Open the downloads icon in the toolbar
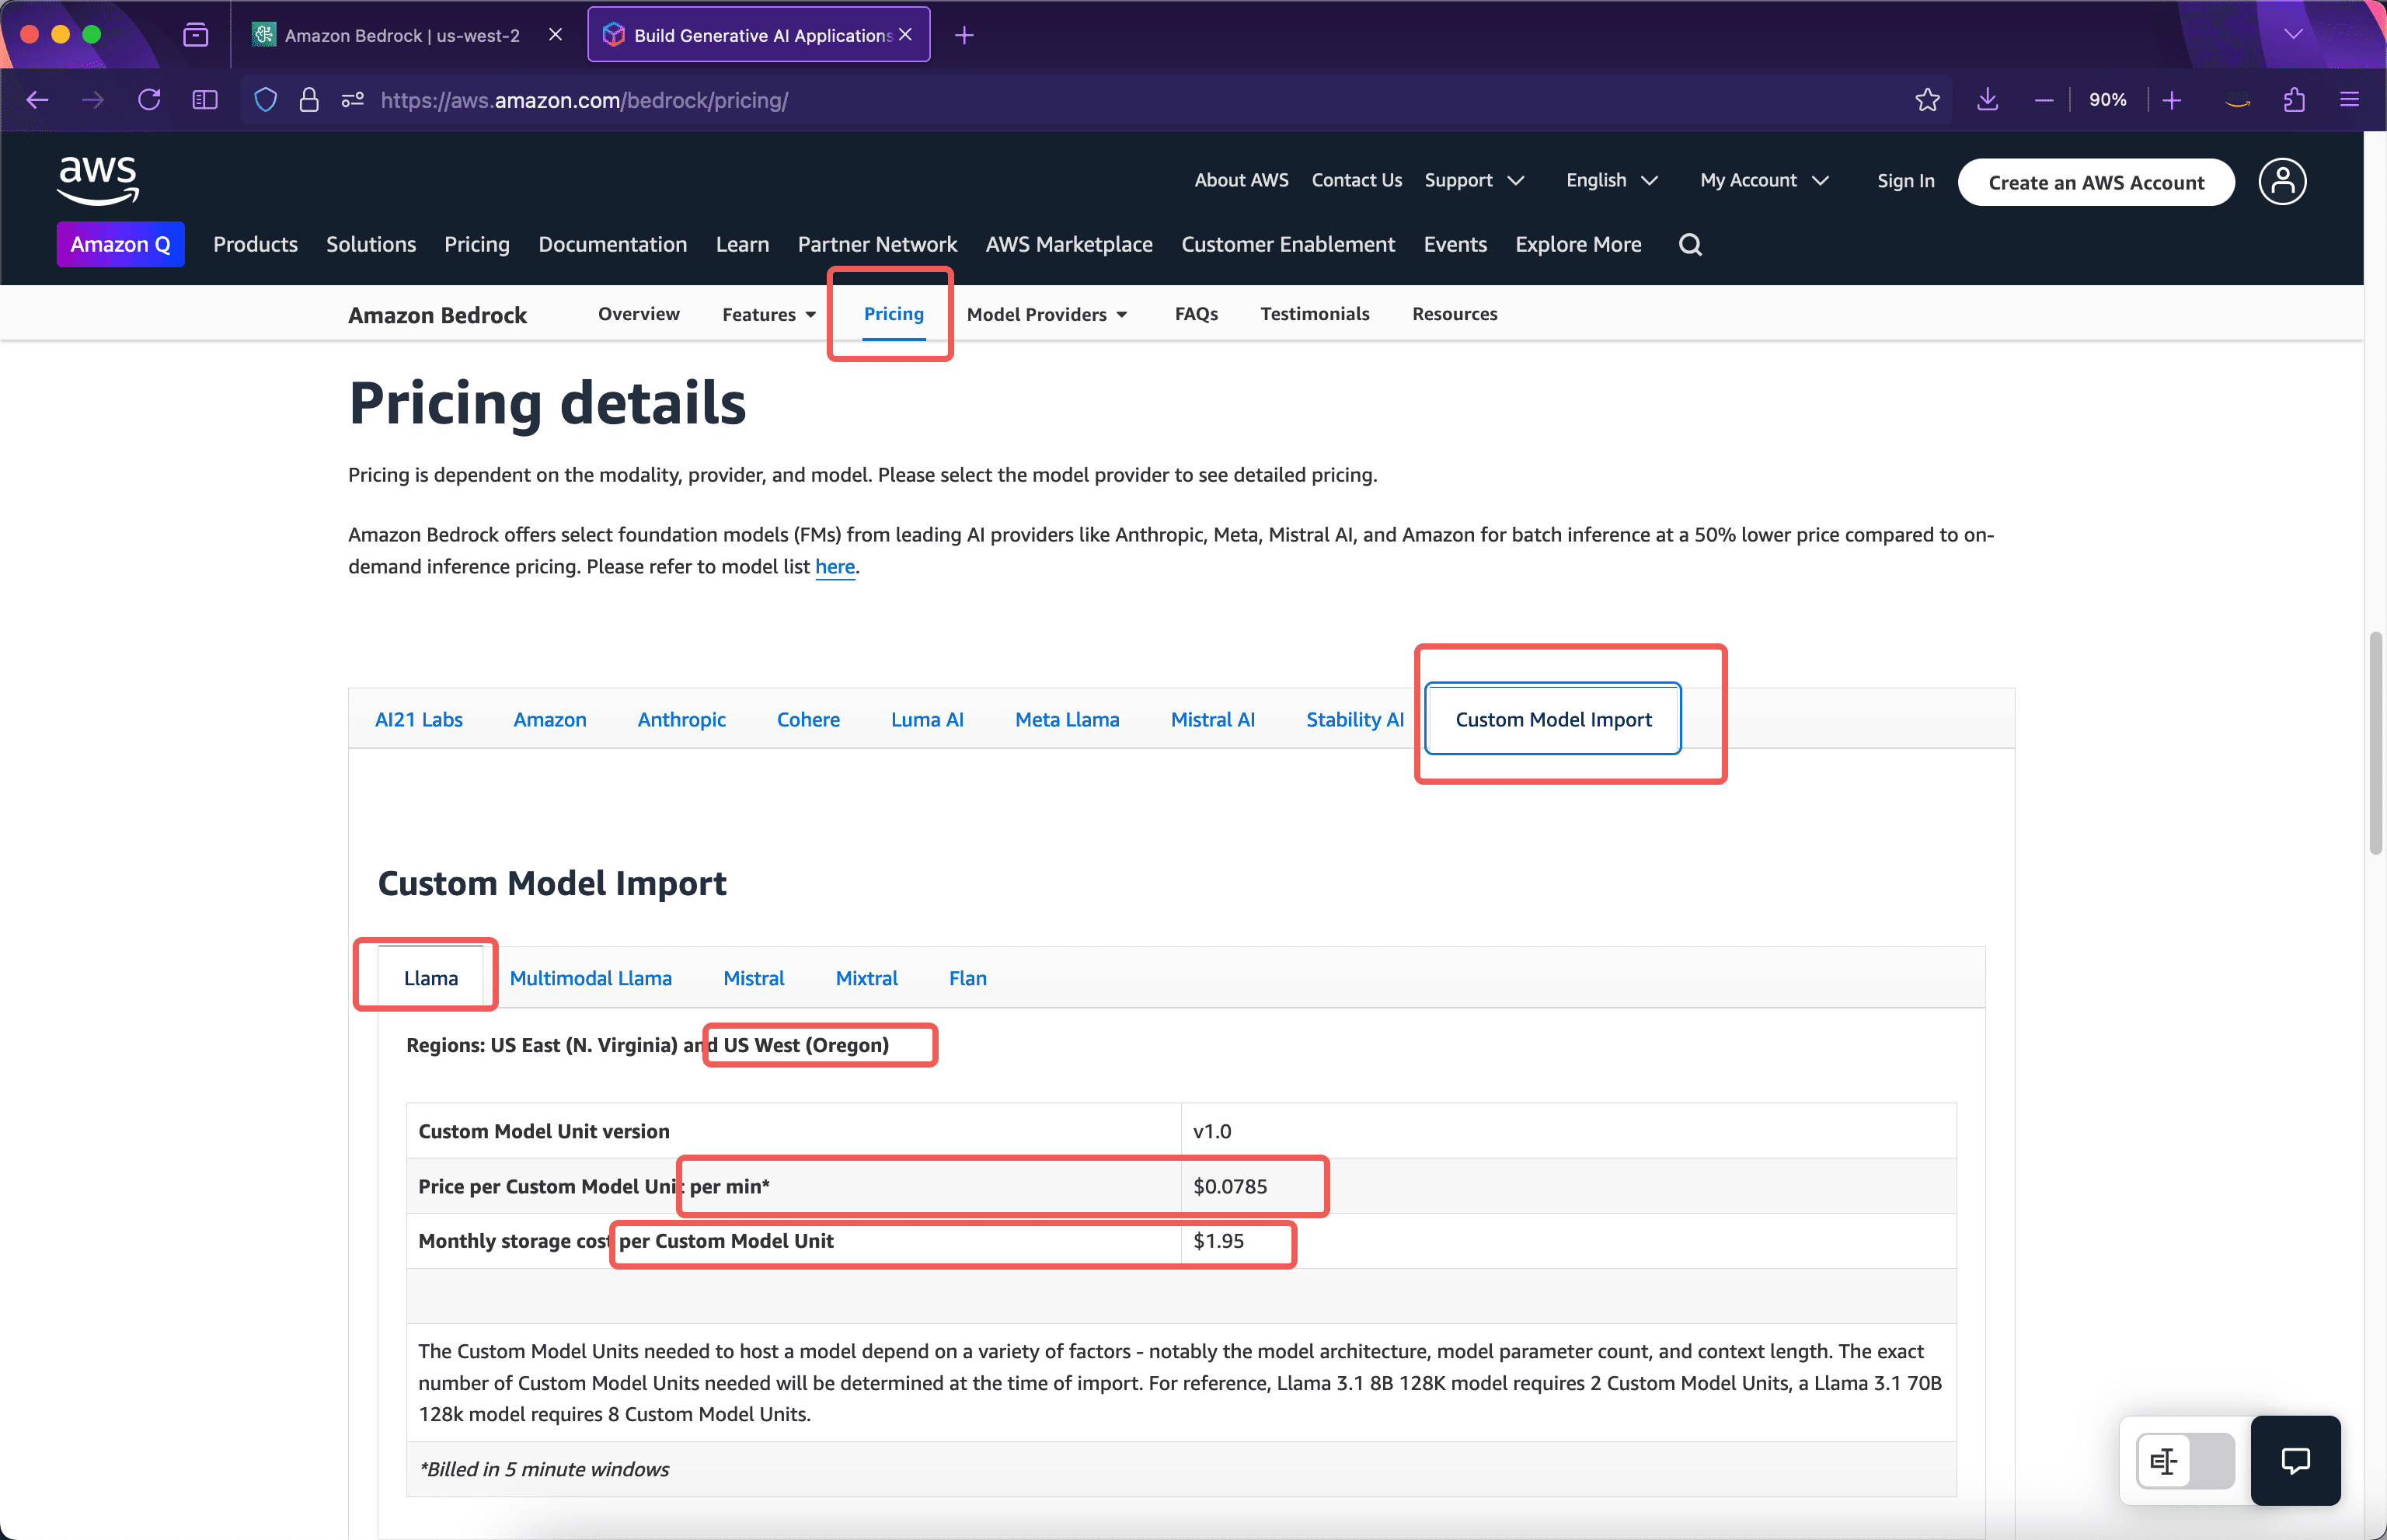 1988,100
